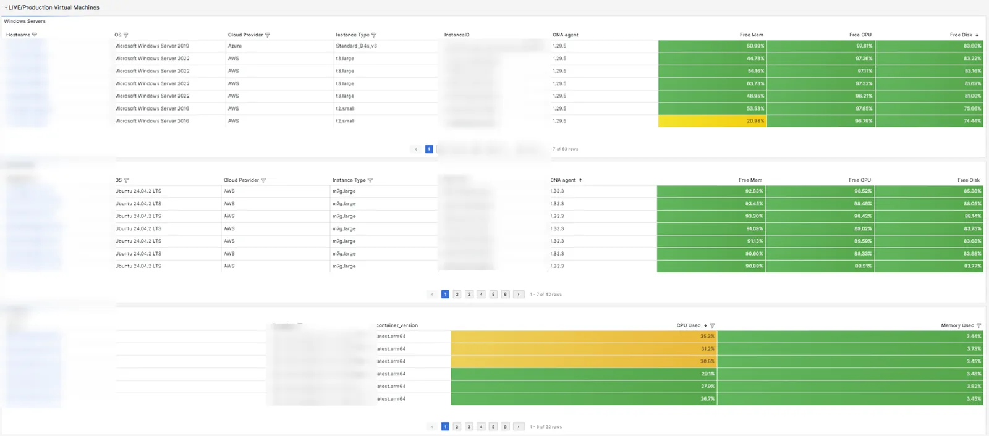Image resolution: width=989 pixels, height=436 pixels.
Task: Open the Hostname filter in Windows Servers
Action: pos(35,35)
